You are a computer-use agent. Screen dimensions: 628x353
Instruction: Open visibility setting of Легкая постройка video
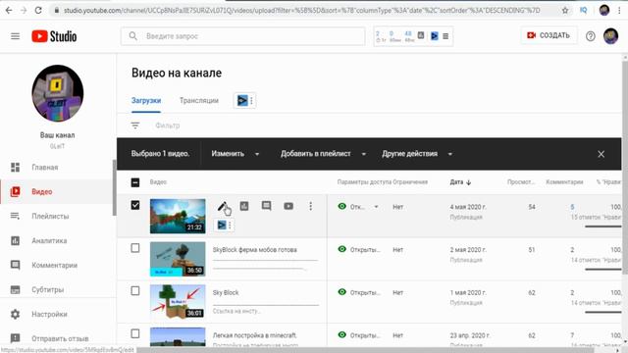[x=358, y=335]
